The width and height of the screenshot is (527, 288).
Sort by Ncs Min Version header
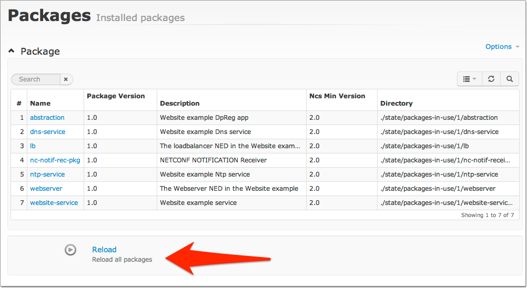[337, 96]
